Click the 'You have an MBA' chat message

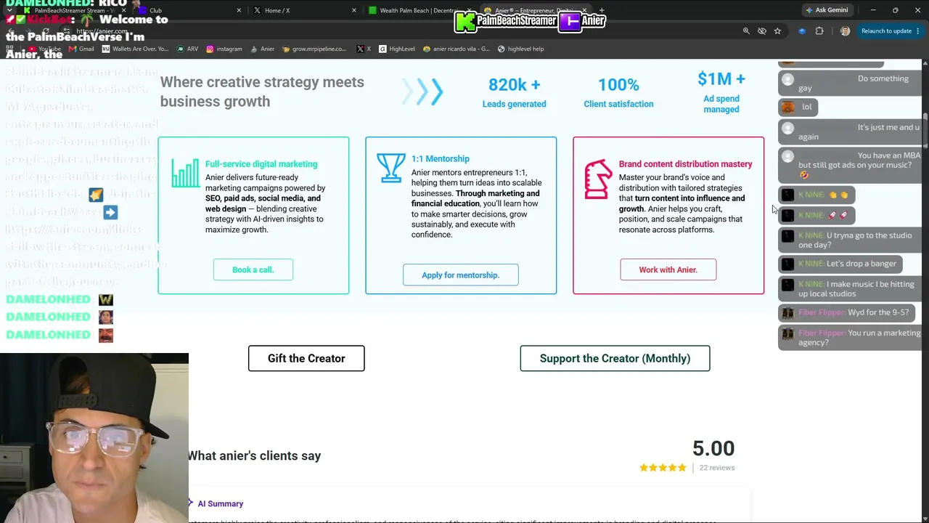[x=850, y=165]
